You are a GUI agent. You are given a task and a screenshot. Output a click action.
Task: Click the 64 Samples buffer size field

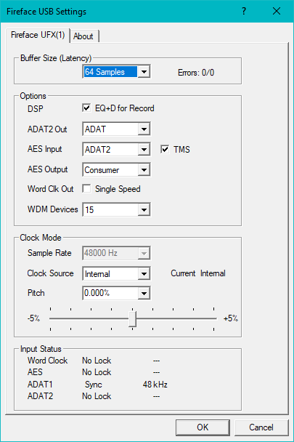110,72
